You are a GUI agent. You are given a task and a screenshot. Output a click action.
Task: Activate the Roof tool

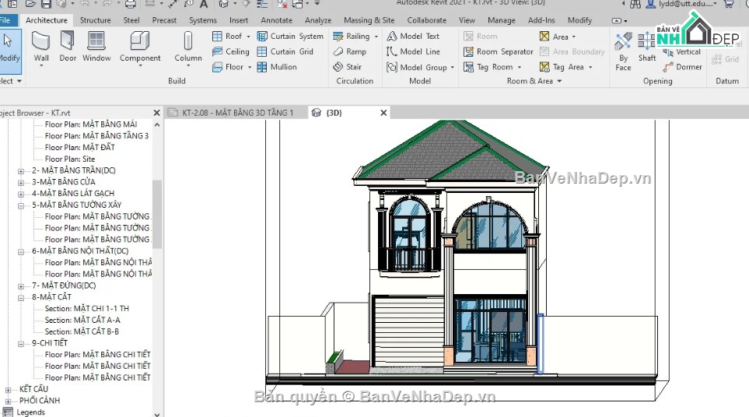(x=227, y=37)
